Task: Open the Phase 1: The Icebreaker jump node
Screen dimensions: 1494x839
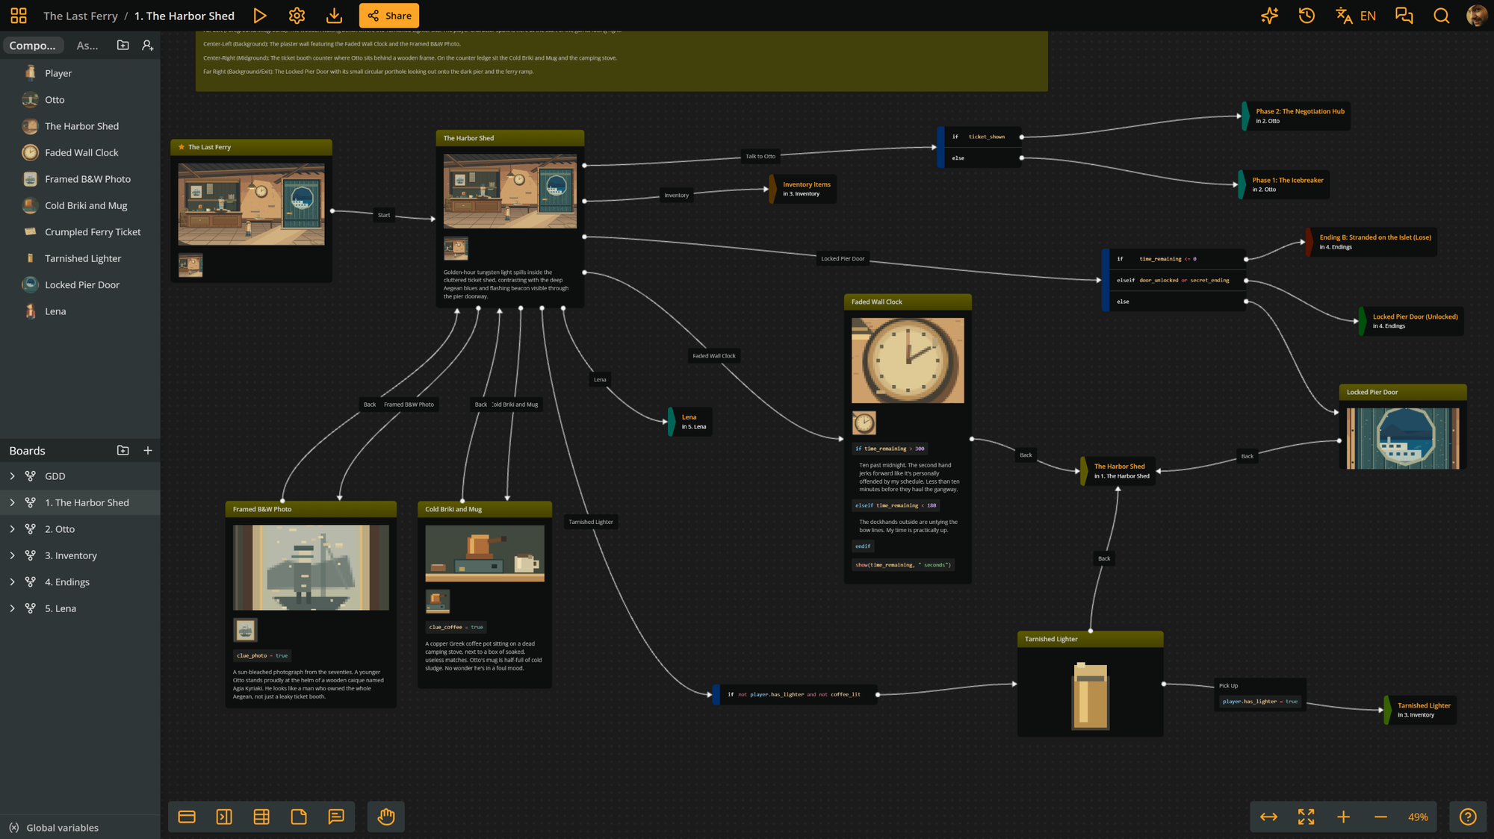Action: tap(1283, 184)
